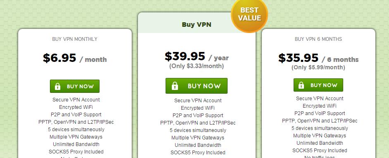
Task: Click Unlimited Bandwidth in yearly plan
Action: 198,145
